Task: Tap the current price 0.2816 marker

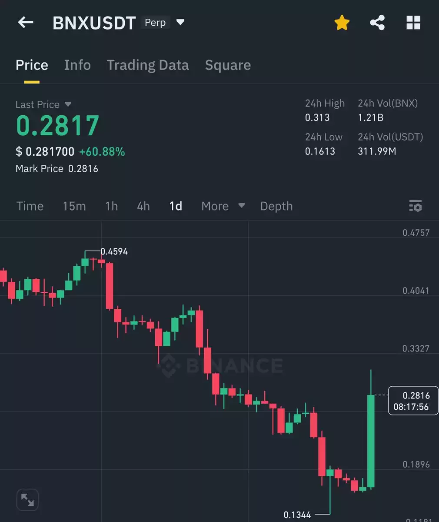Action: pos(413,401)
